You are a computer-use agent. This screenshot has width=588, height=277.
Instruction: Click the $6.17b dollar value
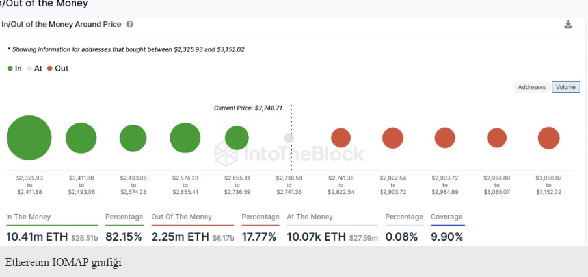pyautogui.click(x=224, y=237)
